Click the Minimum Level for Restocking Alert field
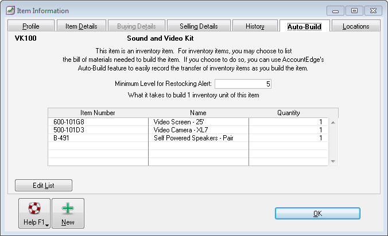The height and width of the screenshot is (236, 388). point(243,84)
